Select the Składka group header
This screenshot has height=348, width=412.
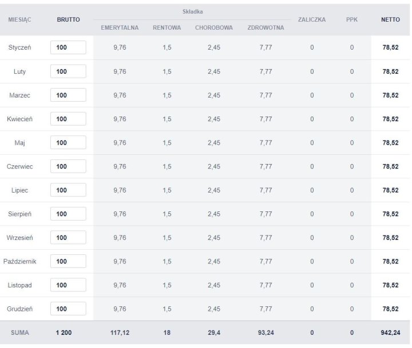pos(192,11)
